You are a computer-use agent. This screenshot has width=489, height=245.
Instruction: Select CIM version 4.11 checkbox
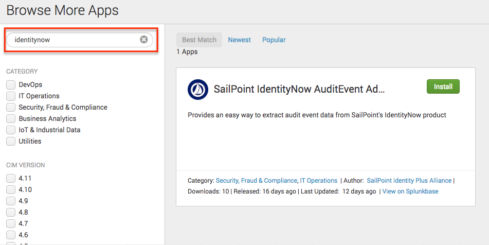(11, 178)
